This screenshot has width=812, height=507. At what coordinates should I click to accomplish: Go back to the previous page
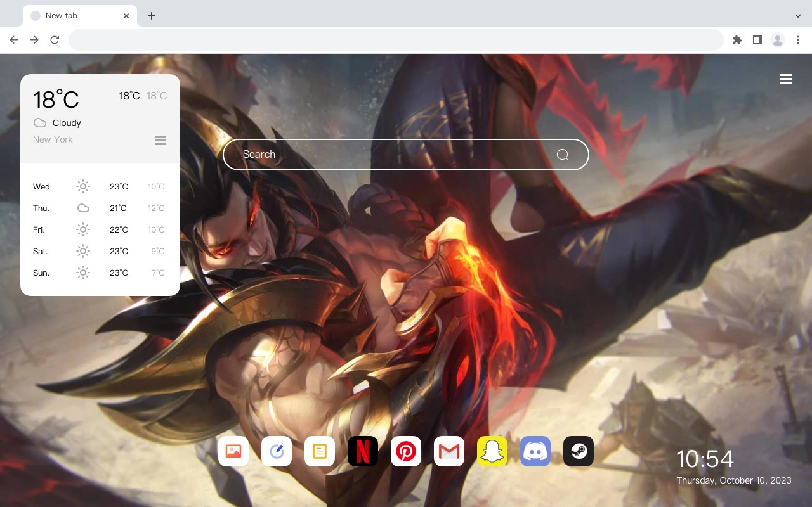point(14,40)
